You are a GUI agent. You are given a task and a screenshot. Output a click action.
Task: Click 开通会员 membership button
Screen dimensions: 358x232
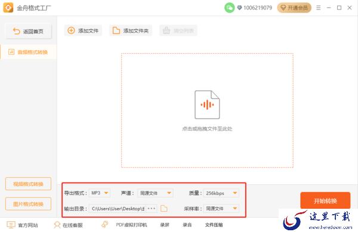[294, 8]
